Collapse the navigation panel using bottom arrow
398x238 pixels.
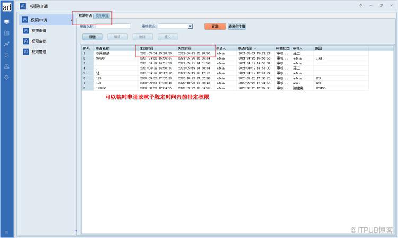tap(76, 231)
